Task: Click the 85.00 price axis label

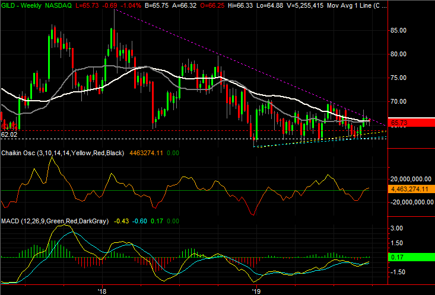Action: point(398,30)
